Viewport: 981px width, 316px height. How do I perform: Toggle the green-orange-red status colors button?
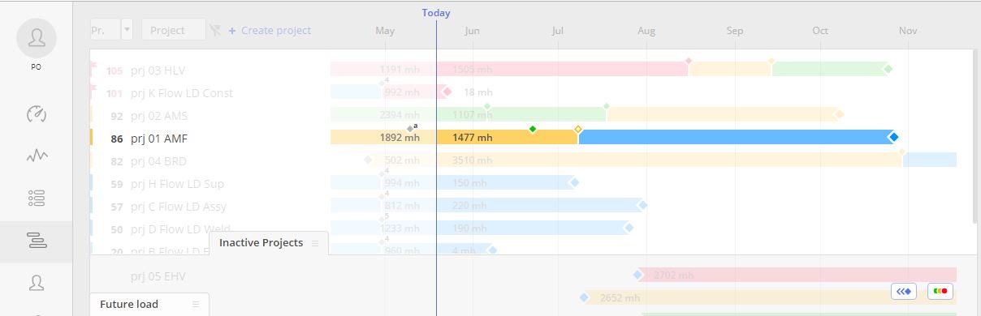[x=941, y=291]
